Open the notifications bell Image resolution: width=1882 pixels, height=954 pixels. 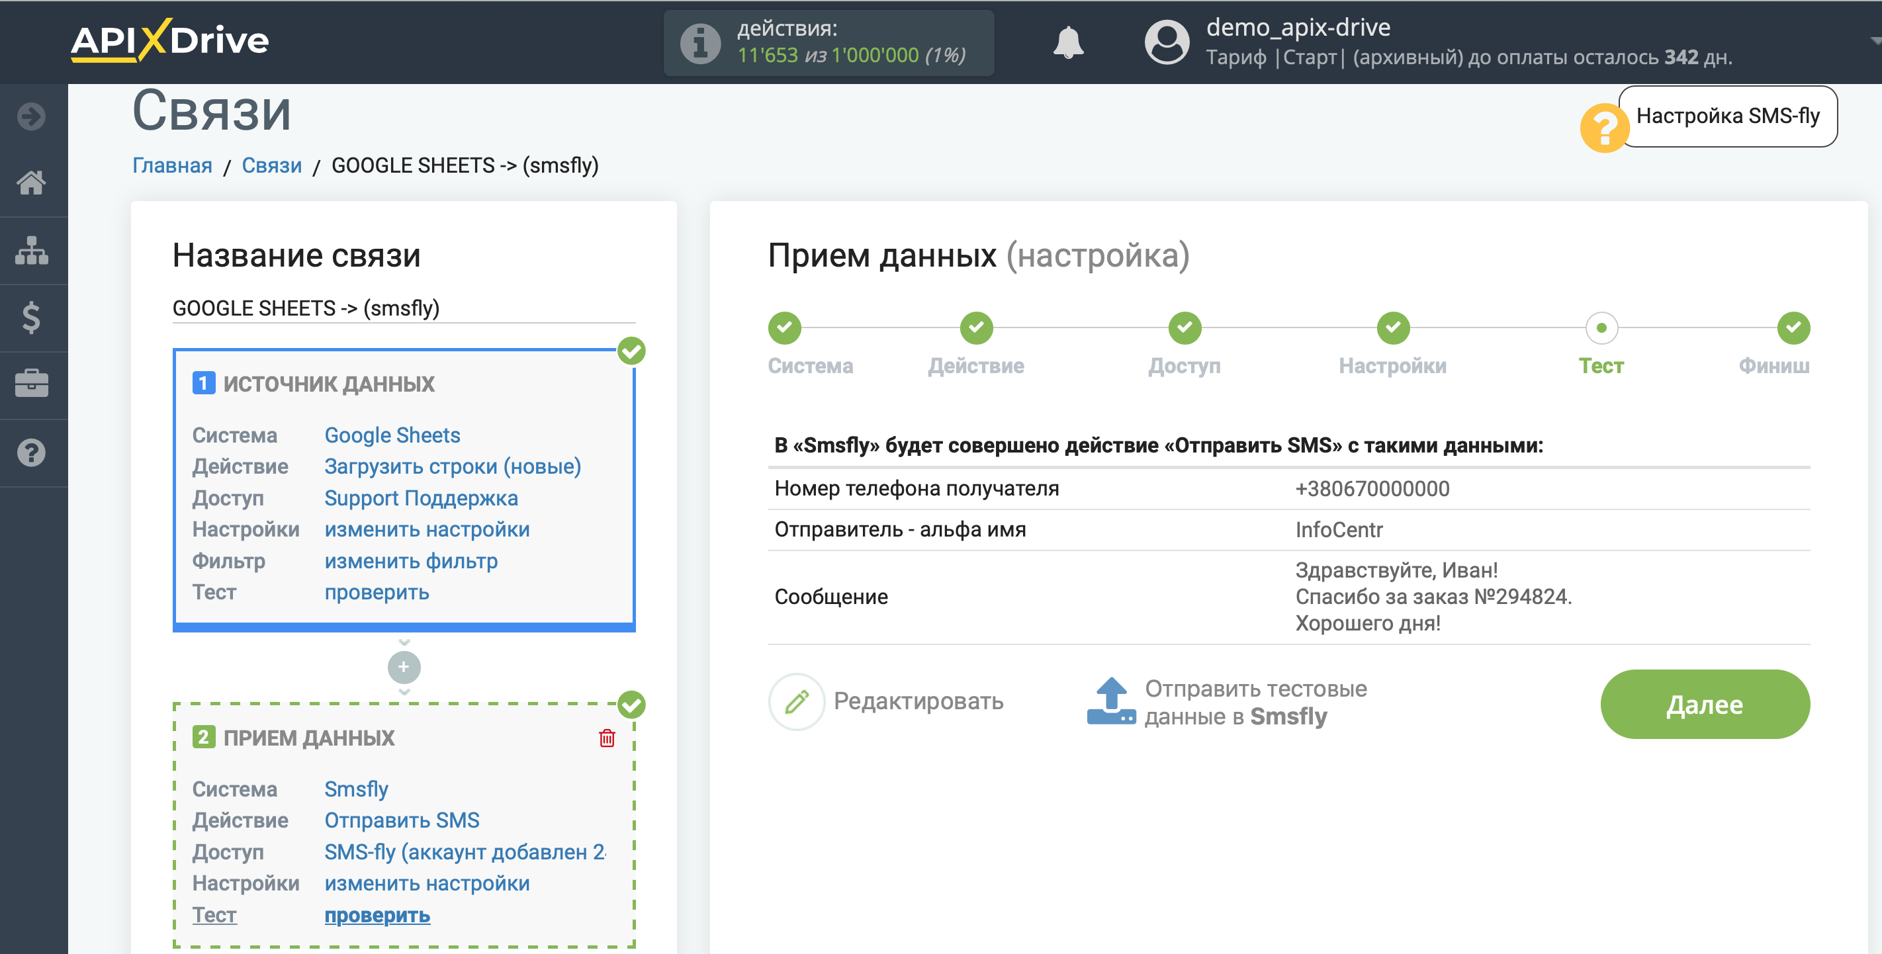(1067, 42)
